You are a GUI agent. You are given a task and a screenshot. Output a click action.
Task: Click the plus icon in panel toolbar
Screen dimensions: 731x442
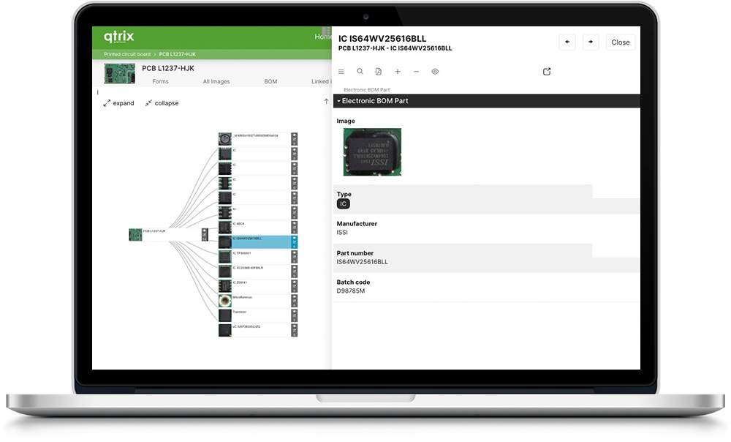[x=398, y=72]
